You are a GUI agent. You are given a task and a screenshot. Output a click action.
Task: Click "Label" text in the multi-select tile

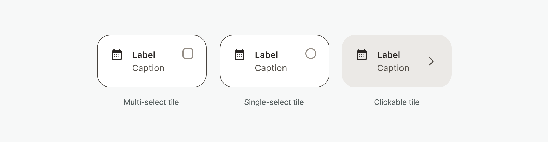click(144, 55)
